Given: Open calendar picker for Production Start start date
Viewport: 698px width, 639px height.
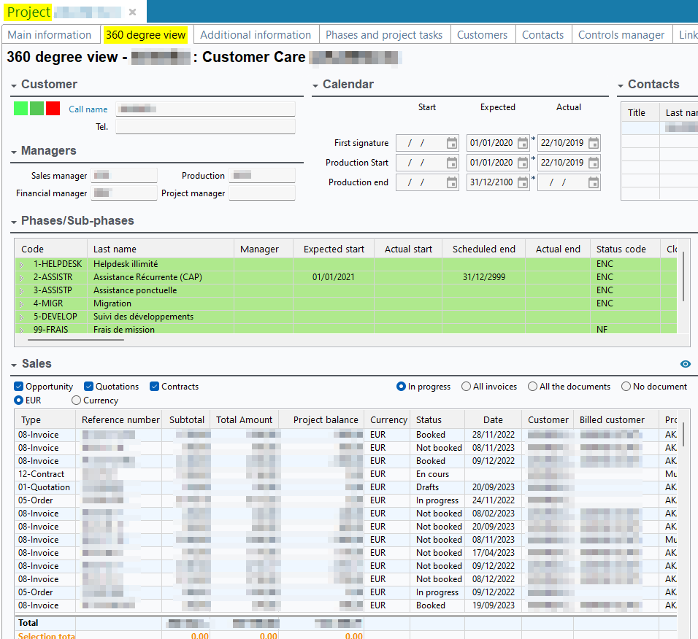Looking at the screenshot, I should coord(452,163).
